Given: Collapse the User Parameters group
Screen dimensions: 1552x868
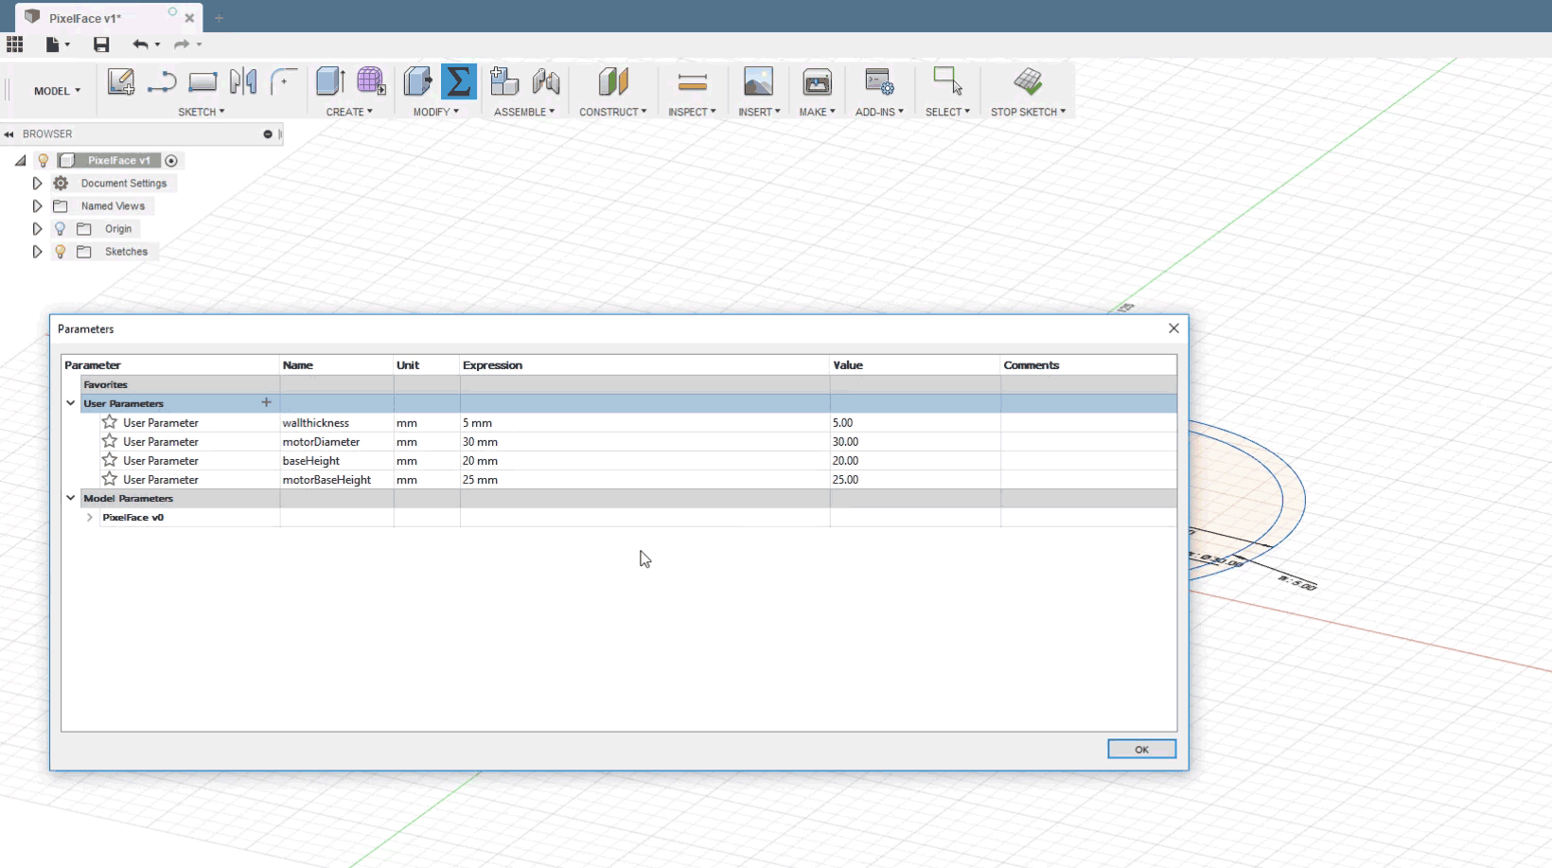Looking at the screenshot, I should [x=70, y=403].
